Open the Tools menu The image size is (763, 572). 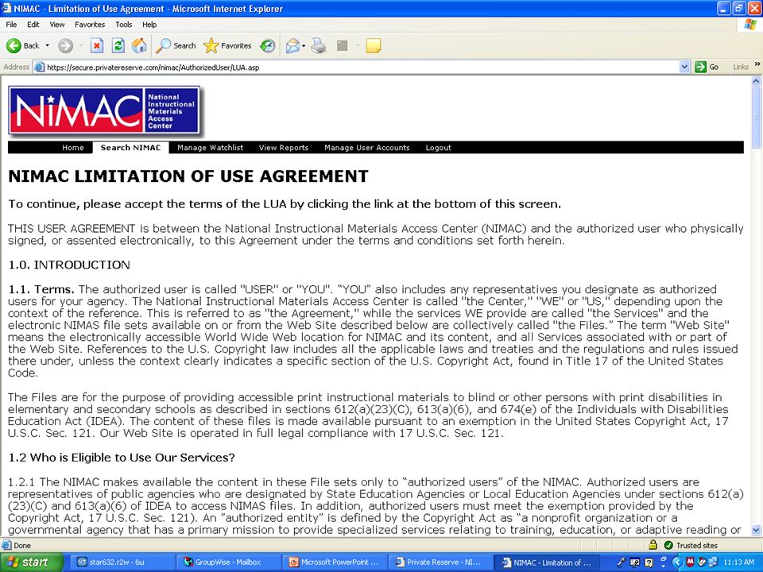coord(124,25)
